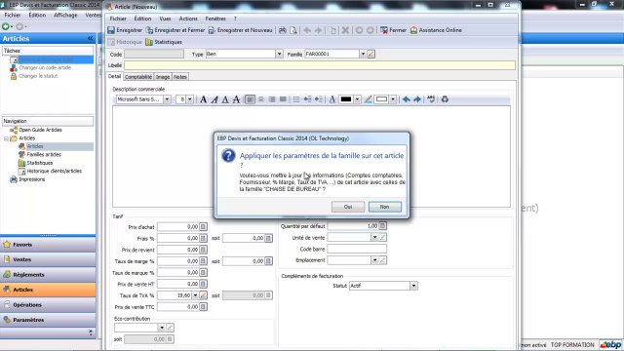Click the Historique toolbar item
Viewport: 624px width, 351px height.
pos(125,42)
